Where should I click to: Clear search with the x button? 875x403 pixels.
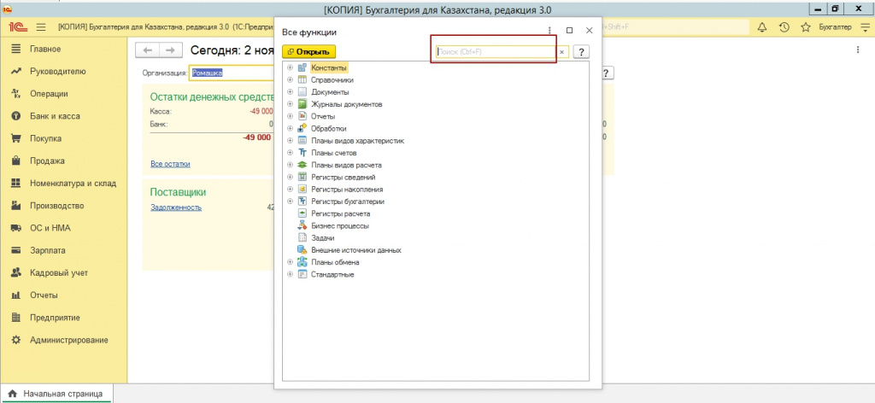pos(562,52)
